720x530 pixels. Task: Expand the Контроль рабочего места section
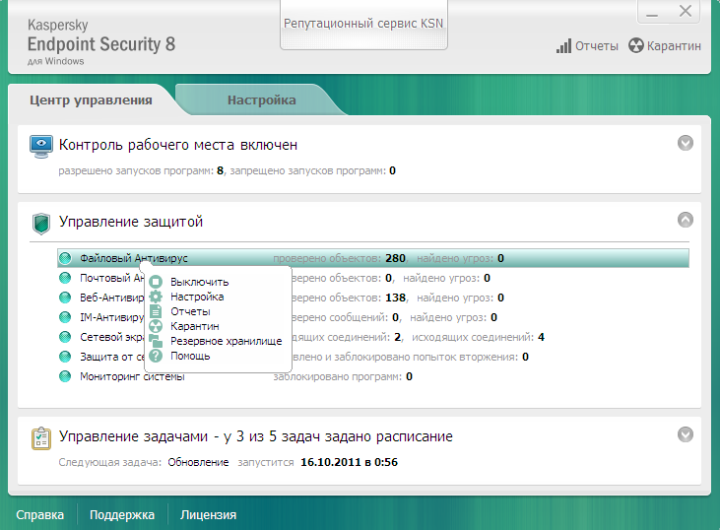(686, 143)
